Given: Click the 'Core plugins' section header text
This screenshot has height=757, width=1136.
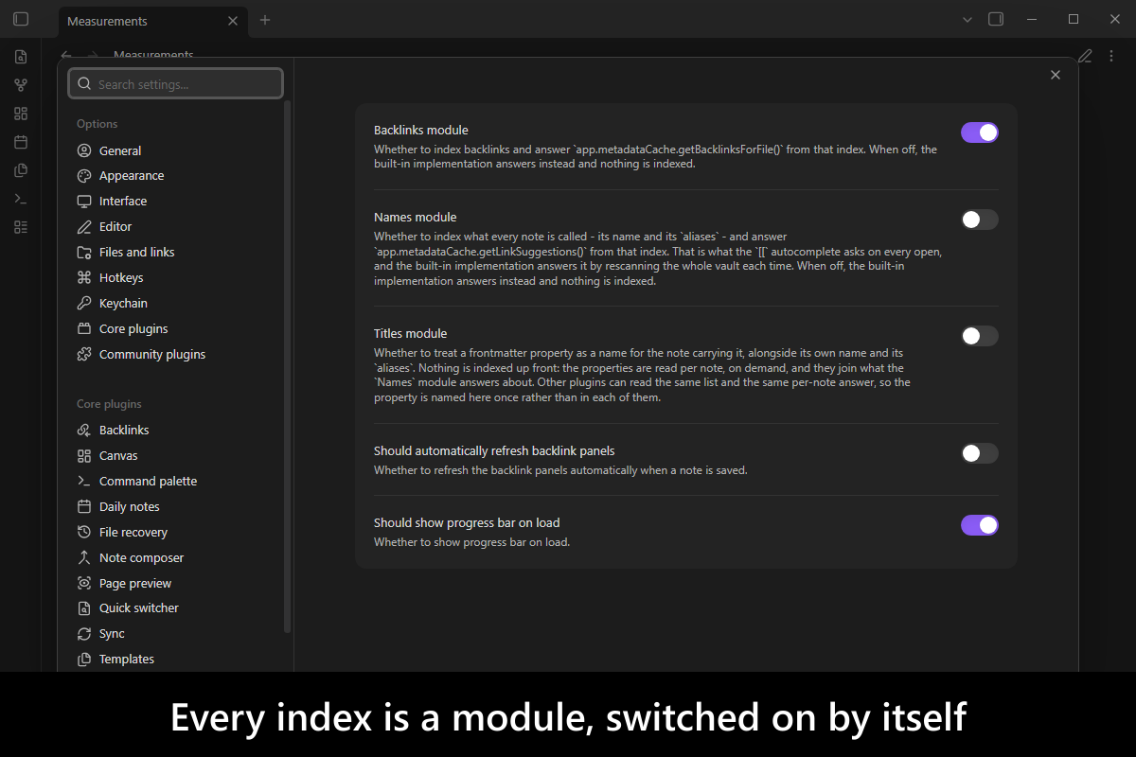Looking at the screenshot, I should [x=109, y=404].
